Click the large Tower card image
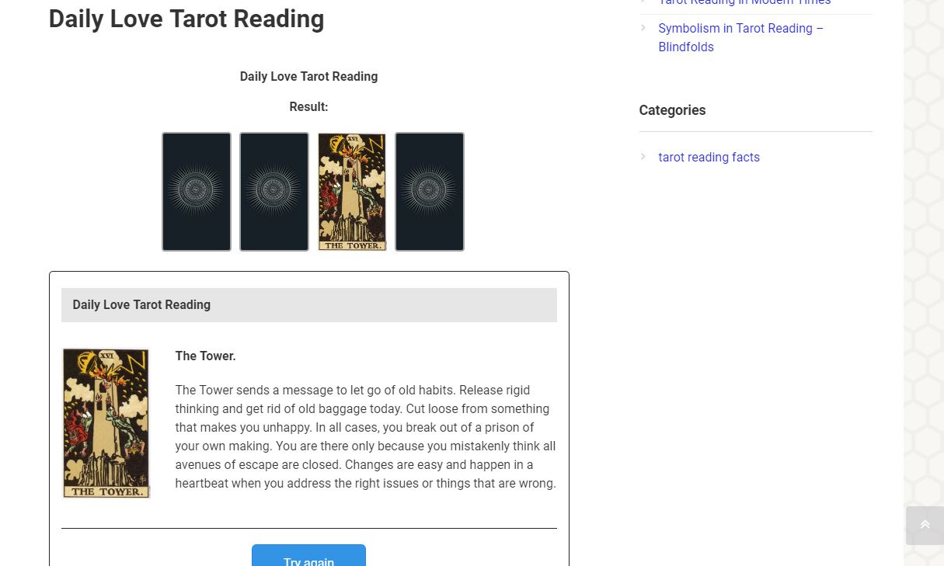This screenshot has height=566, width=944. 106,423
